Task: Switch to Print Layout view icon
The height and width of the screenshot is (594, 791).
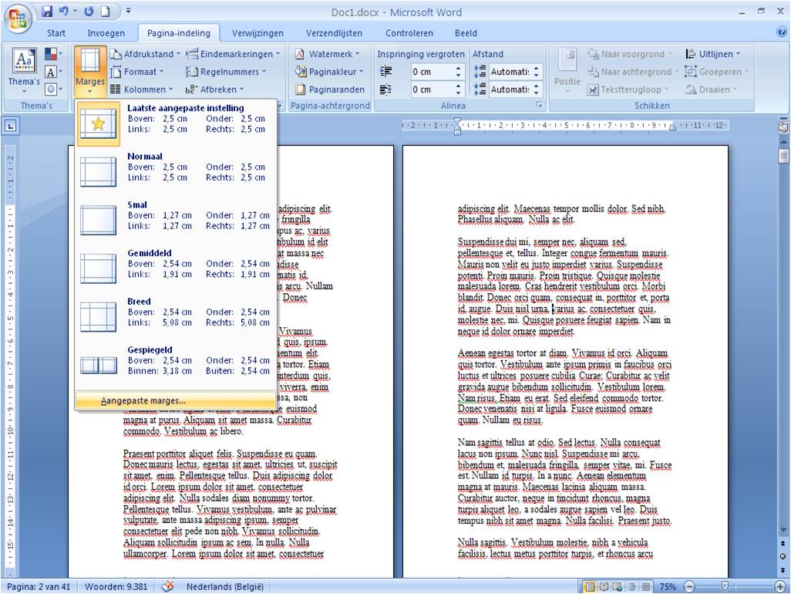Action: click(x=589, y=586)
